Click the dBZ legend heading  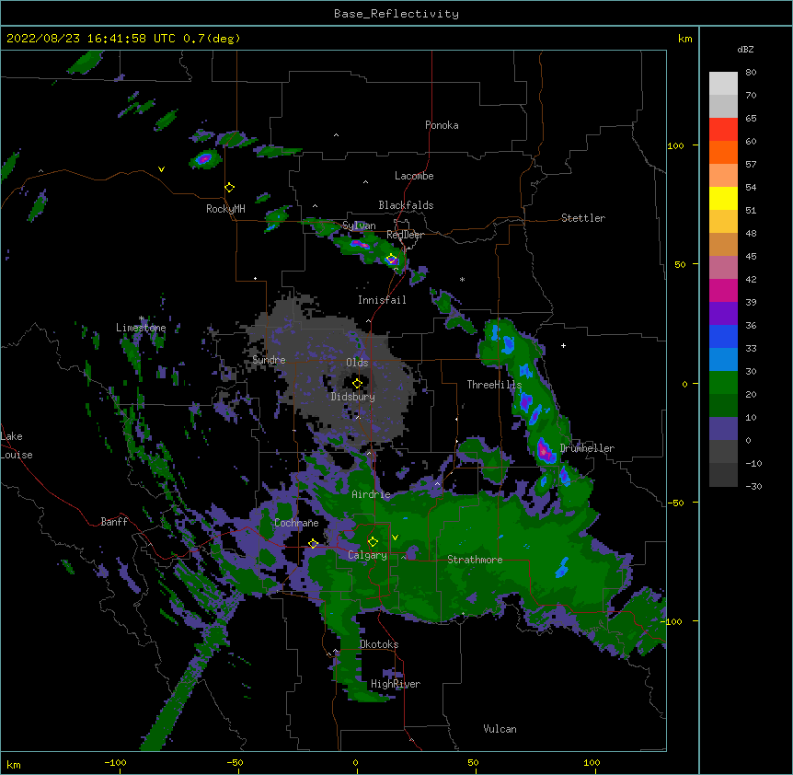pos(745,49)
